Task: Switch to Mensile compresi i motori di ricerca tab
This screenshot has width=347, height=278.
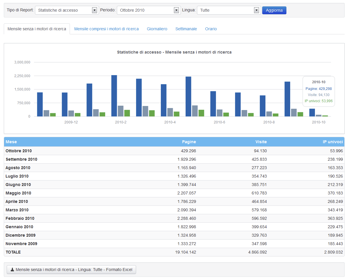Action: [x=106, y=29]
